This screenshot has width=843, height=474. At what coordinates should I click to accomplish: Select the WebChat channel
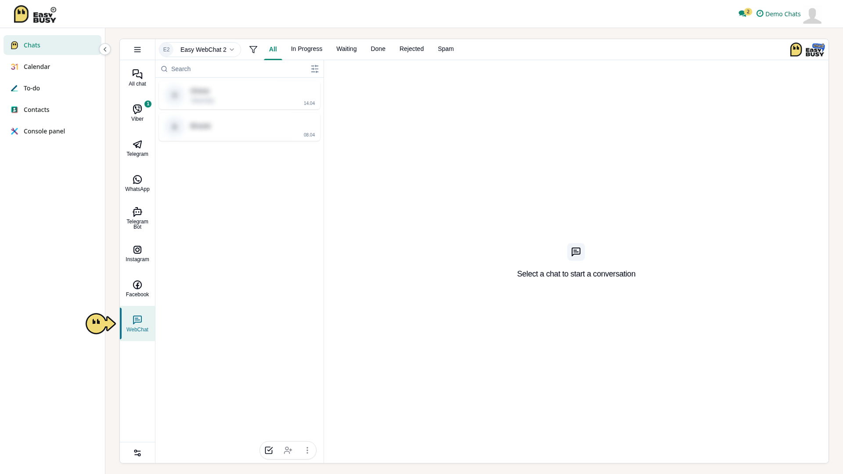click(137, 323)
